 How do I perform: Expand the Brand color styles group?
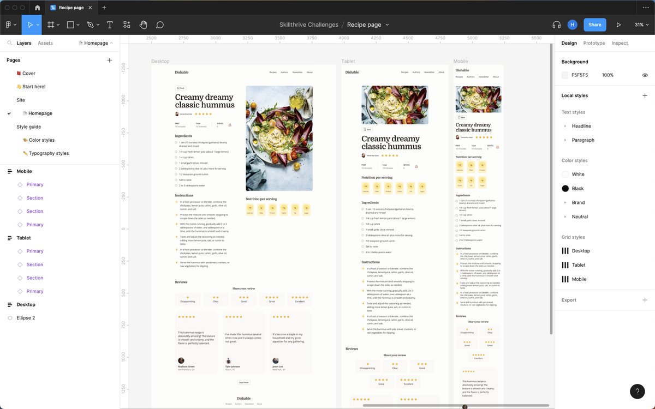565,202
